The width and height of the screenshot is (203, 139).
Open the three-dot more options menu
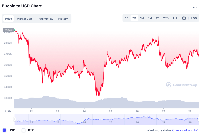click(x=195, y=7)
